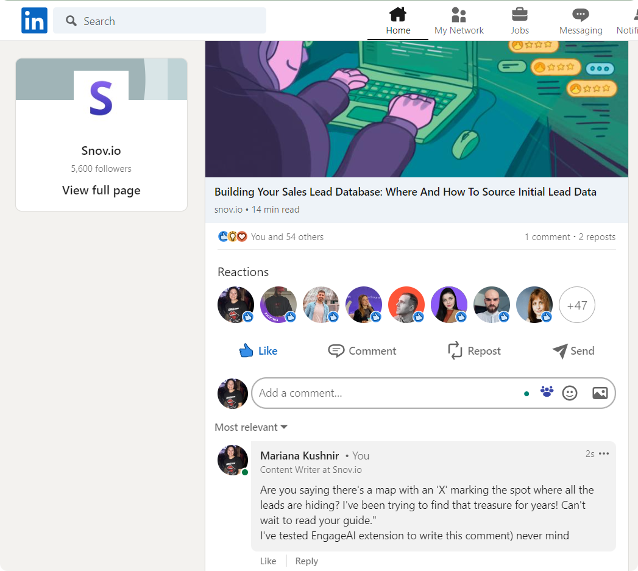The image size is (638, 571).
Task: Click the Comment button
Action: (362, 351)
